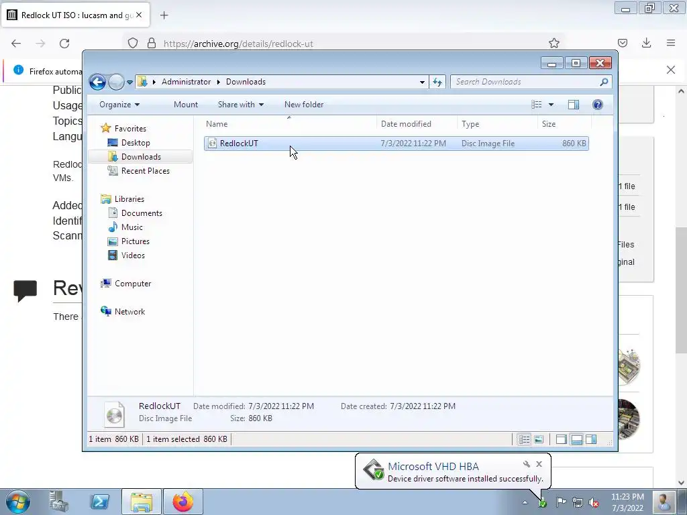Open the Firefox hamburger menu
Viewport: 687px width, 515px height.
coord(671,43)
